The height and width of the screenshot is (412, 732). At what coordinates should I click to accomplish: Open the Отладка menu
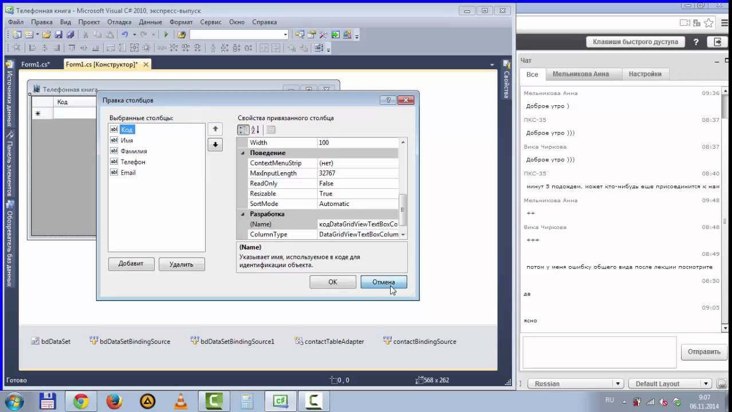[119, 22]
